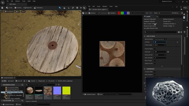Toggle the Global Force Resident checkbox

pyautogui.click(x=155, y=64)
